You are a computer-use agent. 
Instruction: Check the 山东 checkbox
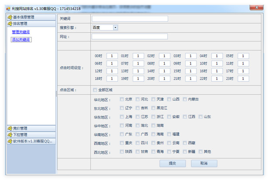(x=200, y=117)
